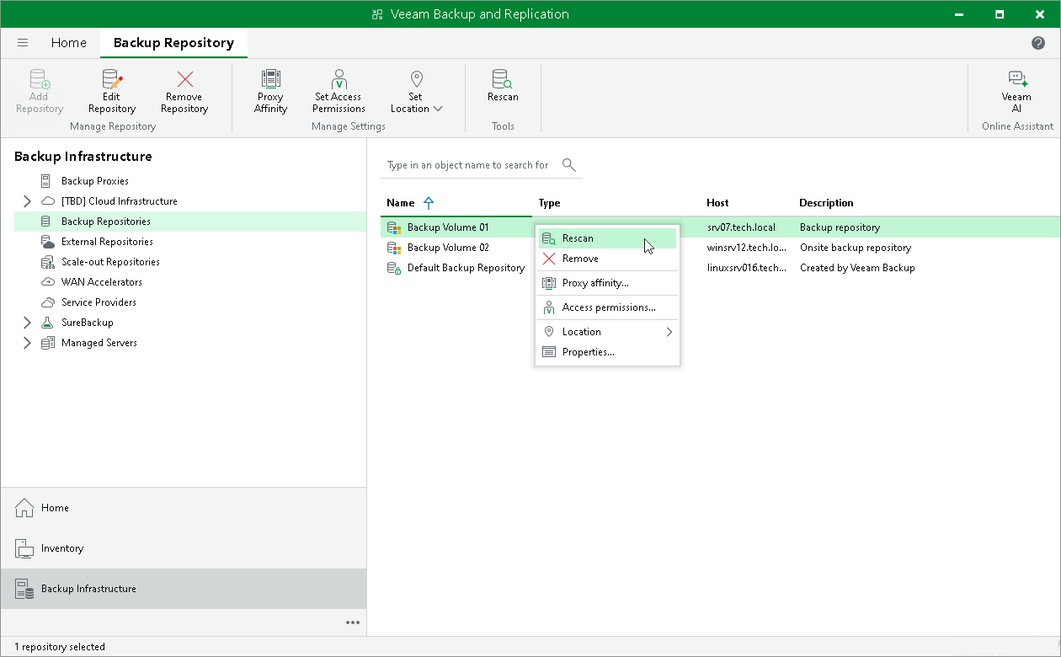
Task: Select the Default Backup Repository row name
Action: click(x=466, y=268)
